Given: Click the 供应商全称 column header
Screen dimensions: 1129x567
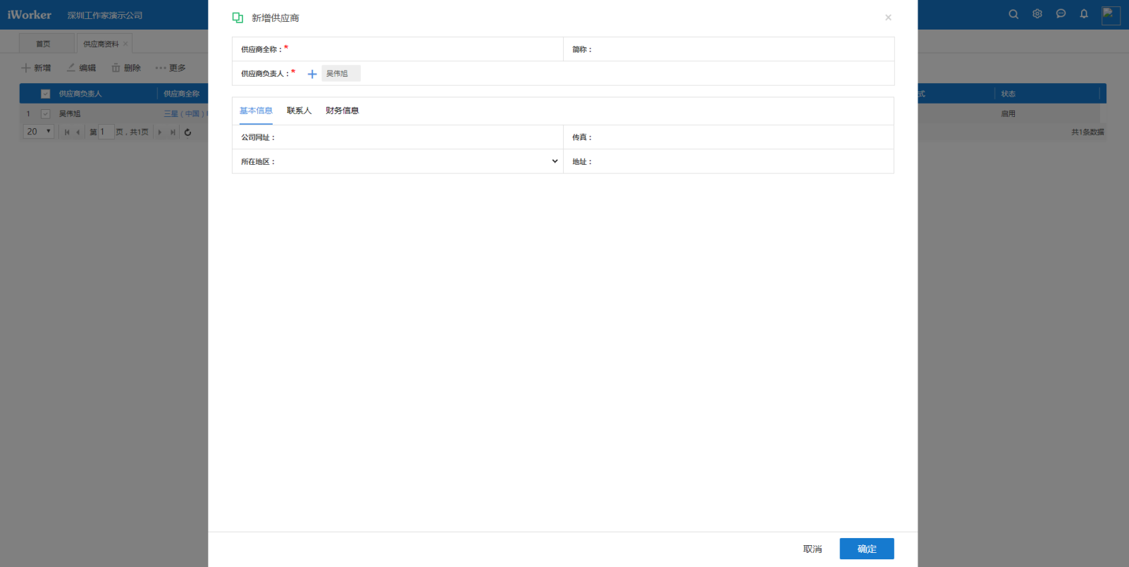Looking at the screenshot, I should click(182, 94).
